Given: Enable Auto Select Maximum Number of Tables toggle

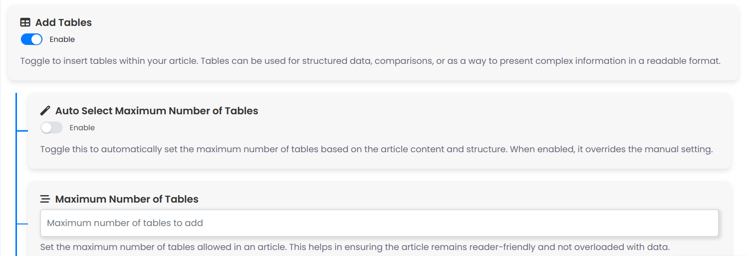Looking at the screenshot, I should [x=51, y=128].
